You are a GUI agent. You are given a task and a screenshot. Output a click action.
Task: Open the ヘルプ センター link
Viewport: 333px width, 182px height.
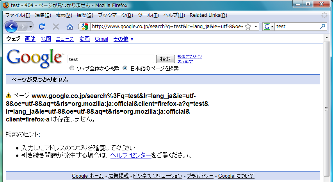[x=131, y=156]
